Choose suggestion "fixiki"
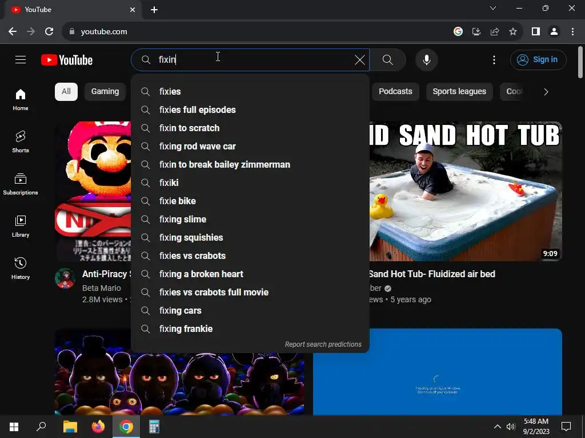Image resolution: width=585 pixels, height=438 pixels. [250, 183]
